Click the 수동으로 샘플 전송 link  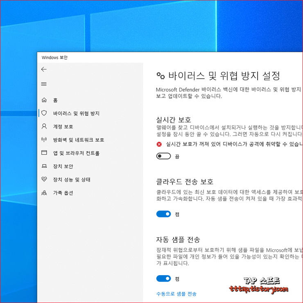click(176, 294)
